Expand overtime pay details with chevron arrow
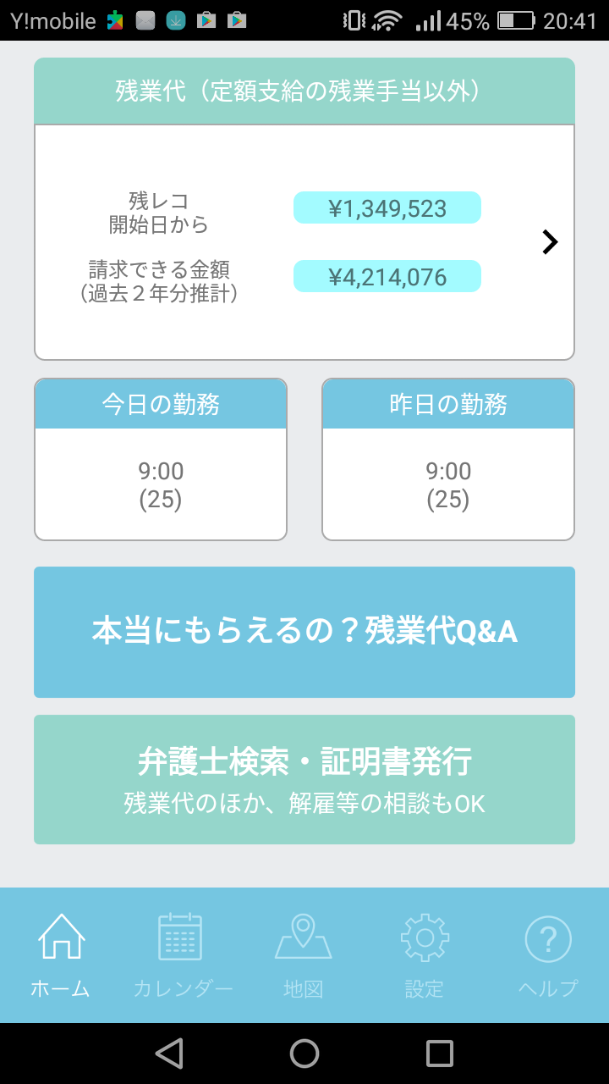The height and width of the screenshot is (1084, 609). [x=550, y=242]
